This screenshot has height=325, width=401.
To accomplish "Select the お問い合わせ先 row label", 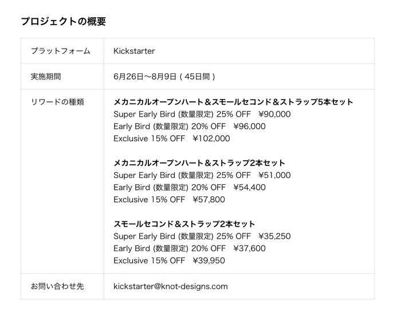I will click(x=57, y=286).
